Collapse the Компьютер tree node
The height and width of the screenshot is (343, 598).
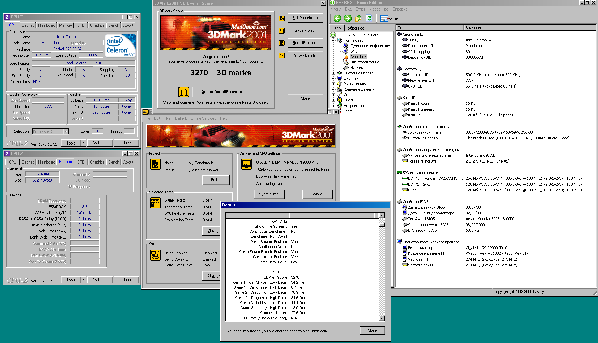click(x=334, y=40)
